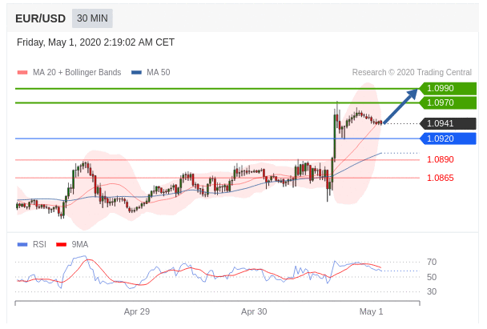Click the blue 1.0920 pivot price tag
Viewport: 487px width, 329px height.
(448, 138)
